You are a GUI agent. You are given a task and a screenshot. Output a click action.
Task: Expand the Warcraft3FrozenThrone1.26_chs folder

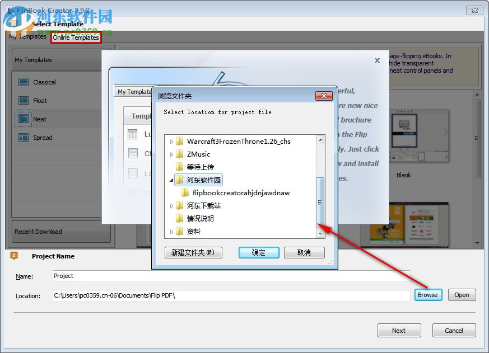click(171, 142)
